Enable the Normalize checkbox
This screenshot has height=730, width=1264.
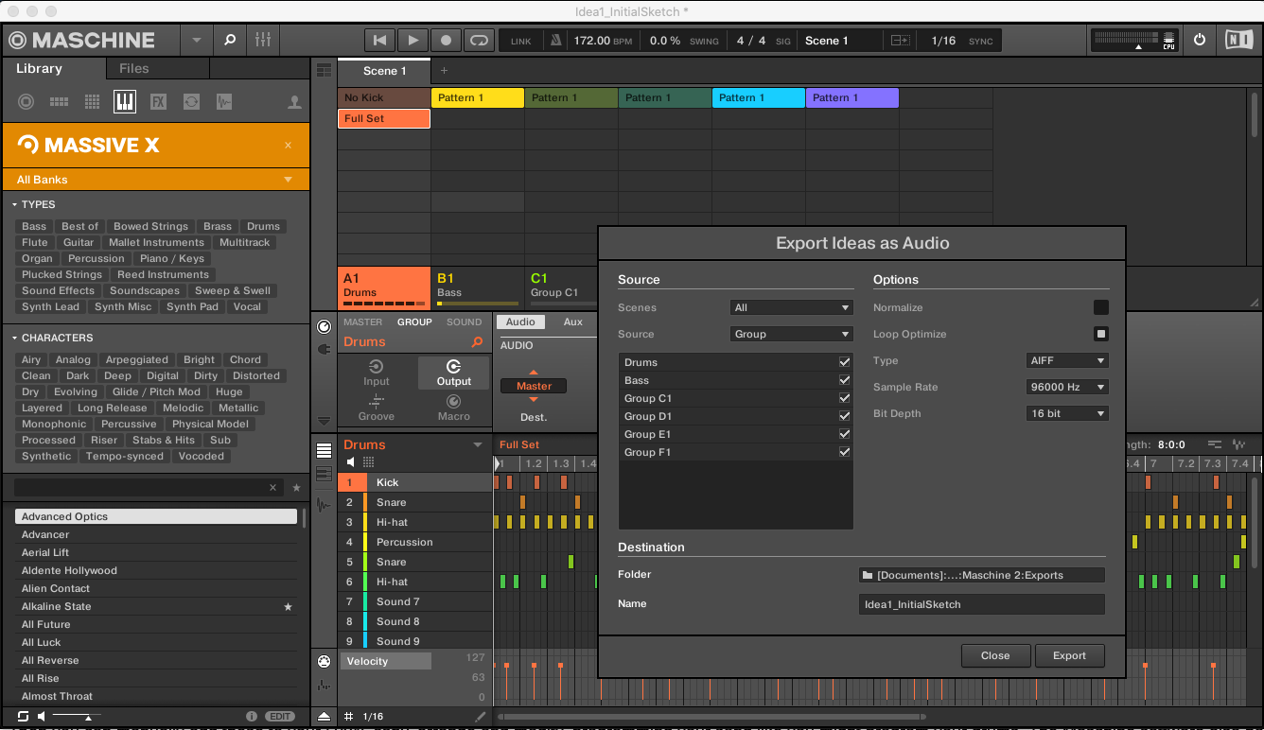[x=1101, y=307]
